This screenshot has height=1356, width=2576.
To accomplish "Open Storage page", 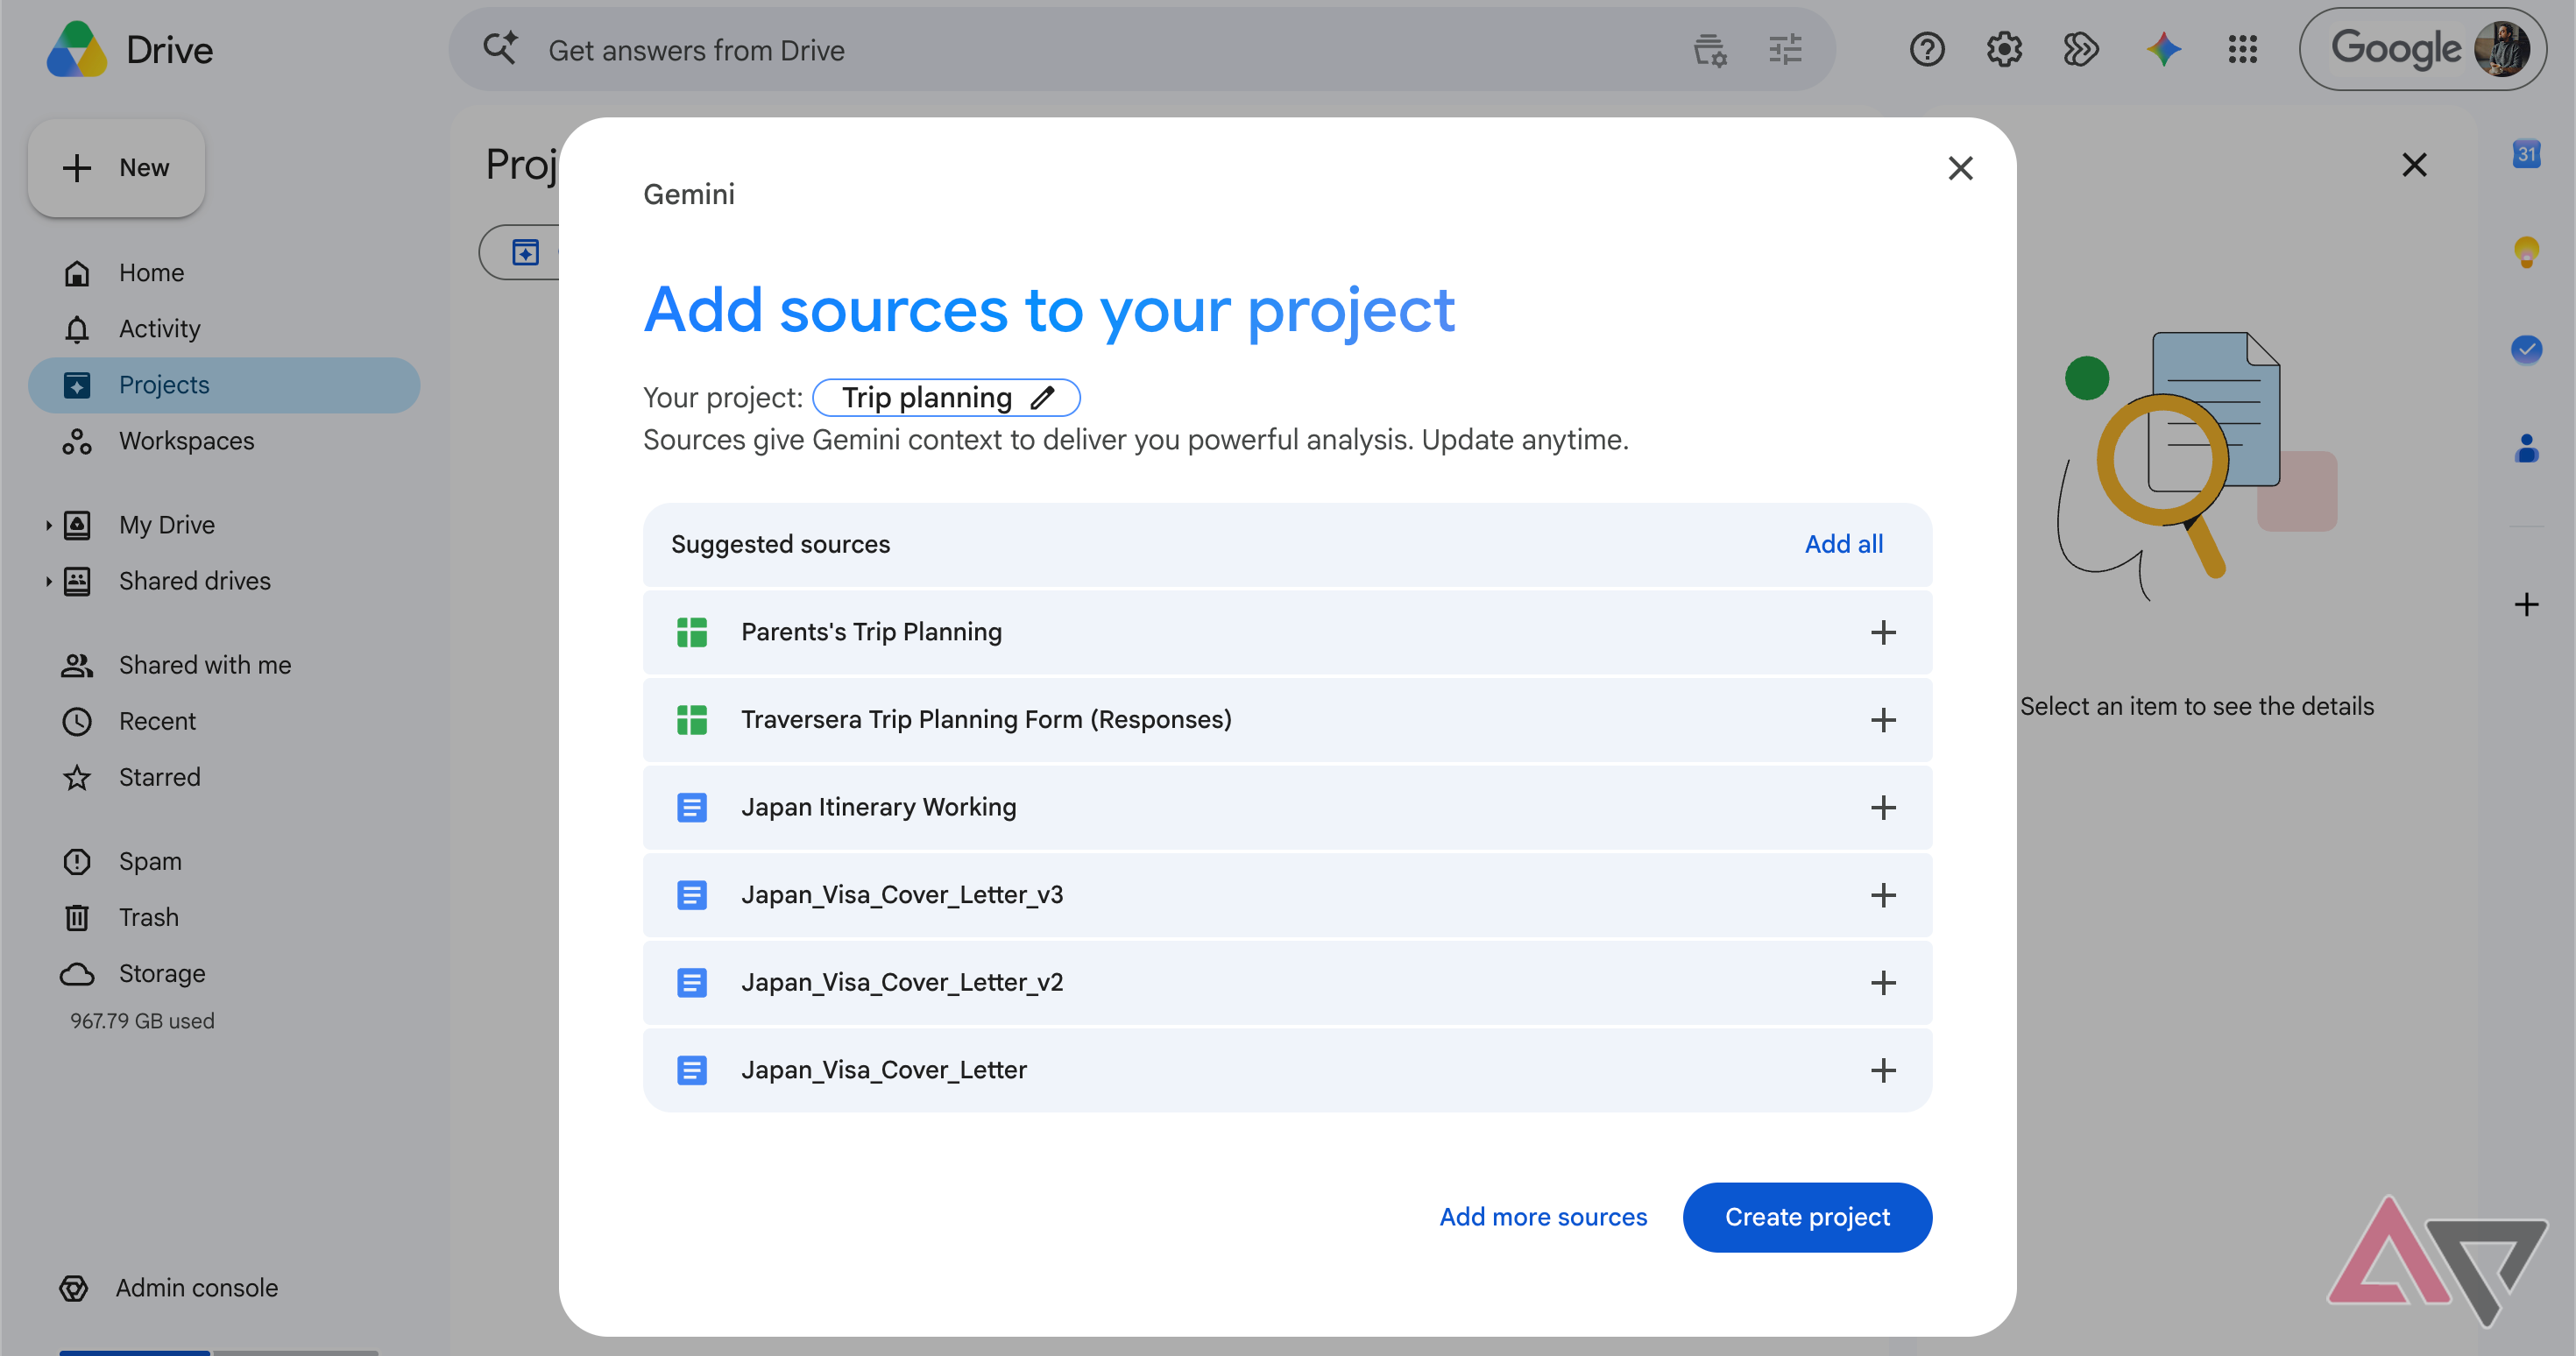I will pyautogui.click(x=225, y=973).
